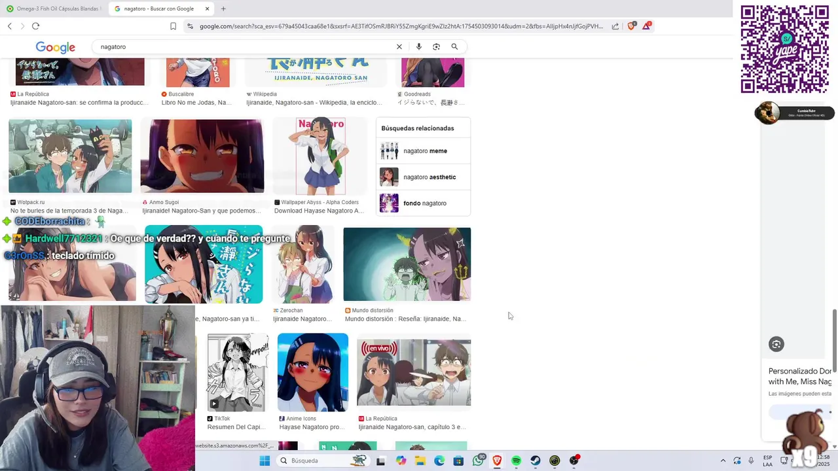Switch to Omega-3 Fish Oil tab
Image resolution: width=838 pixels, height=471 pixels.
(x=54, y=9)
